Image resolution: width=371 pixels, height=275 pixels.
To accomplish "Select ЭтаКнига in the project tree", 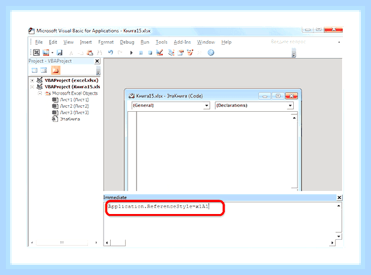I will [x=70, y=119].
